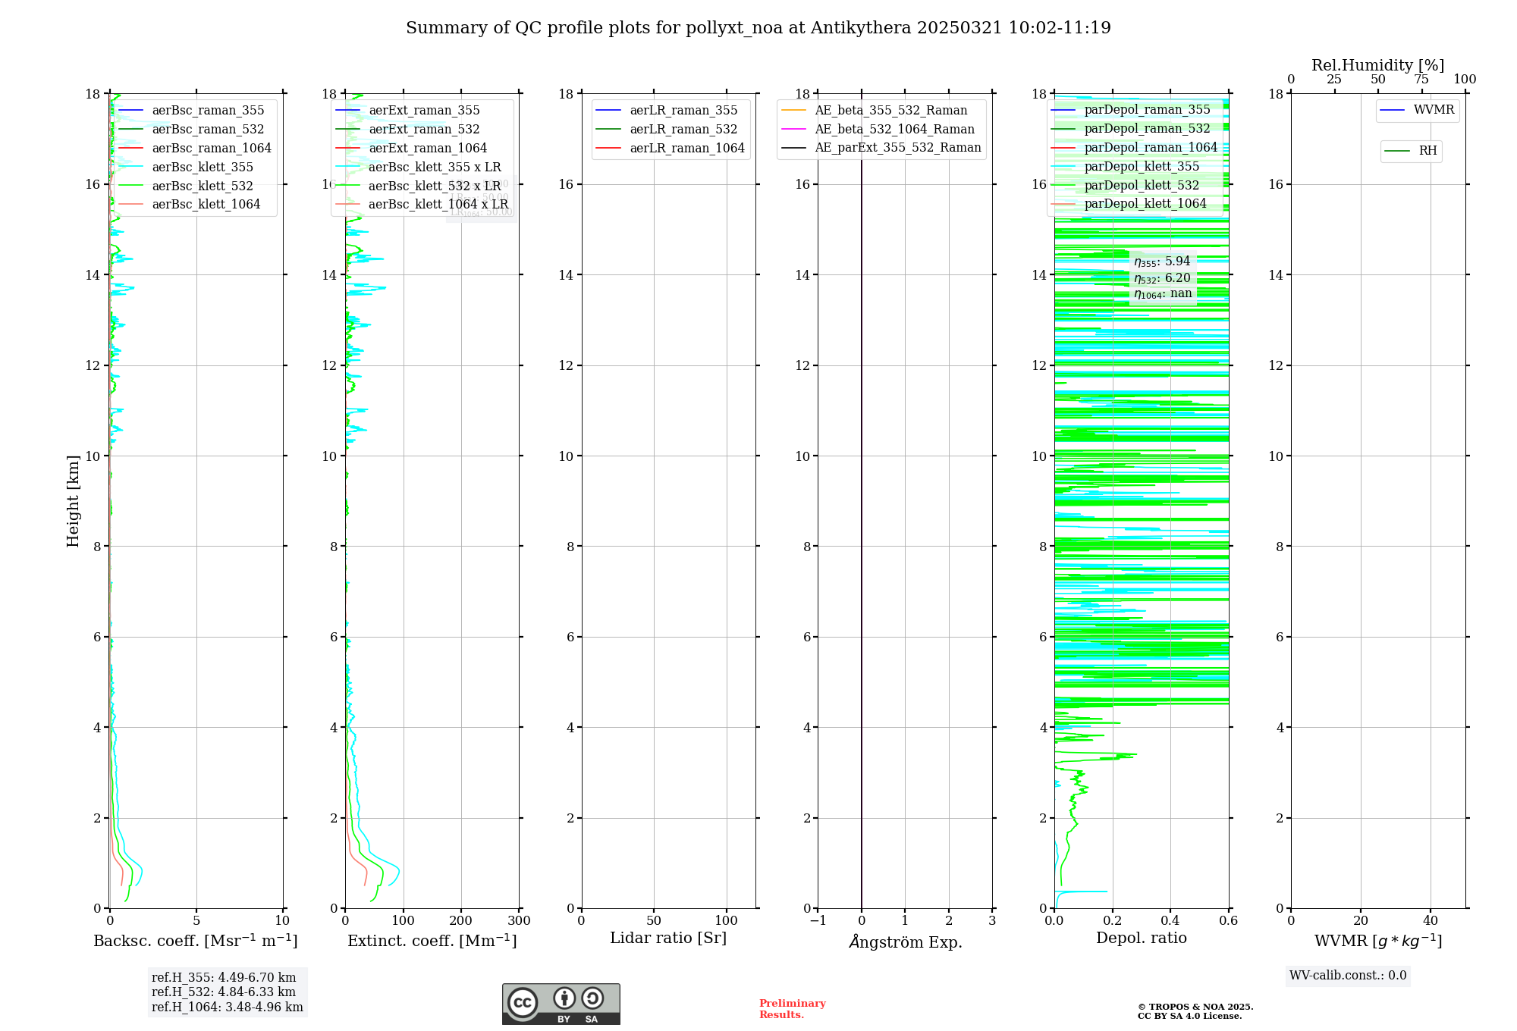
Task: Click the Creative Commons BY-SA license badge
Action: coord(561,1004)
